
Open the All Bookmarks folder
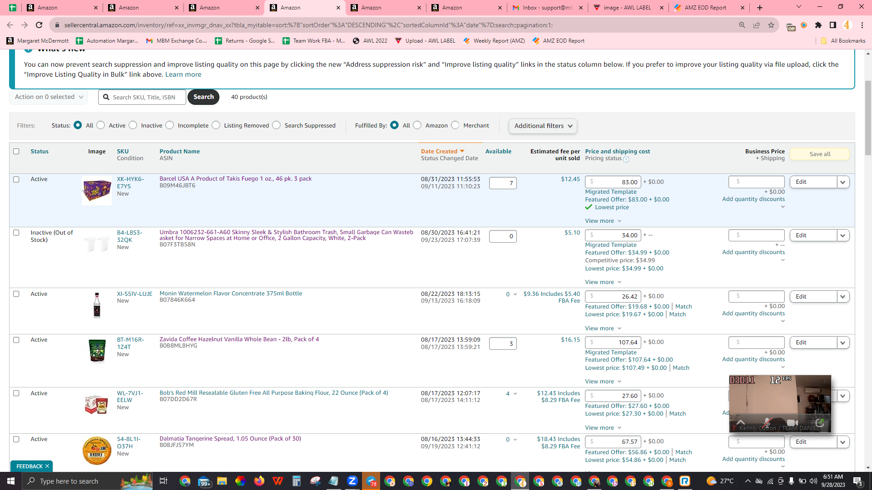pos(843,41)
